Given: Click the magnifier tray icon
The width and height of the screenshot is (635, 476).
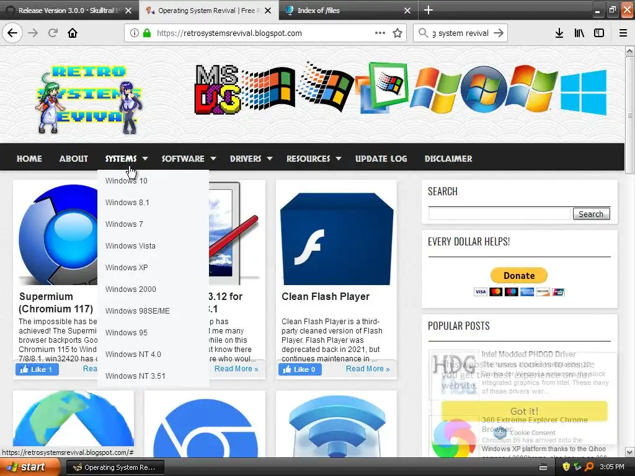Looking at the screenshot, I should coord(589,467).
